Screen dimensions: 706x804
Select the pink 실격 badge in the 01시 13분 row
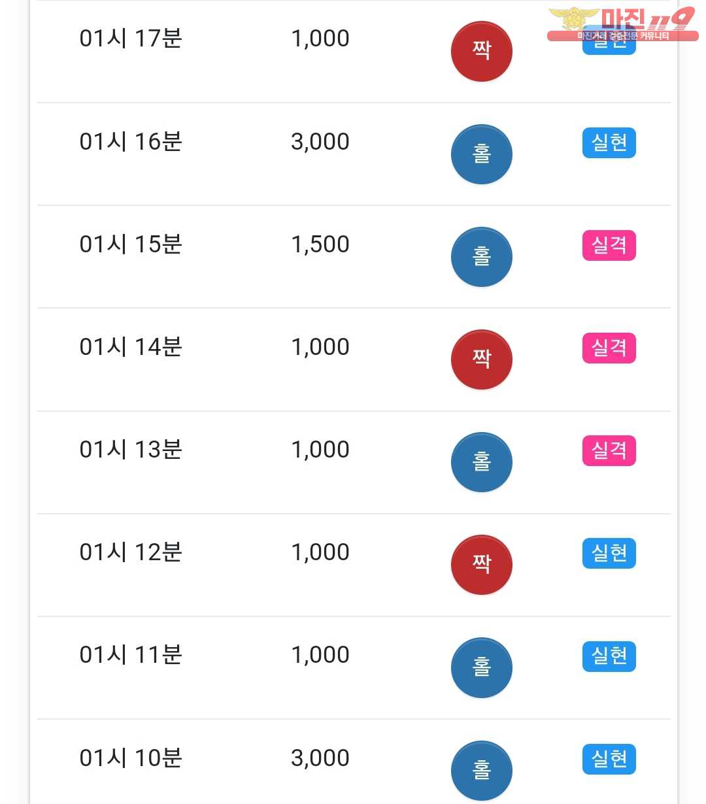coord(609,451)
